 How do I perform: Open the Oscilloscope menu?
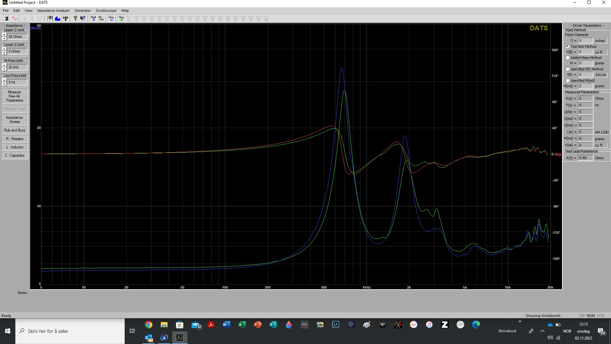click(106, 11)
